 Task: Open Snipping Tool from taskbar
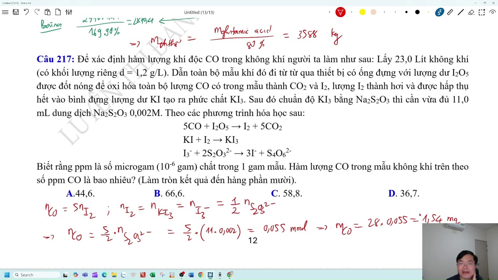[162, 275]
